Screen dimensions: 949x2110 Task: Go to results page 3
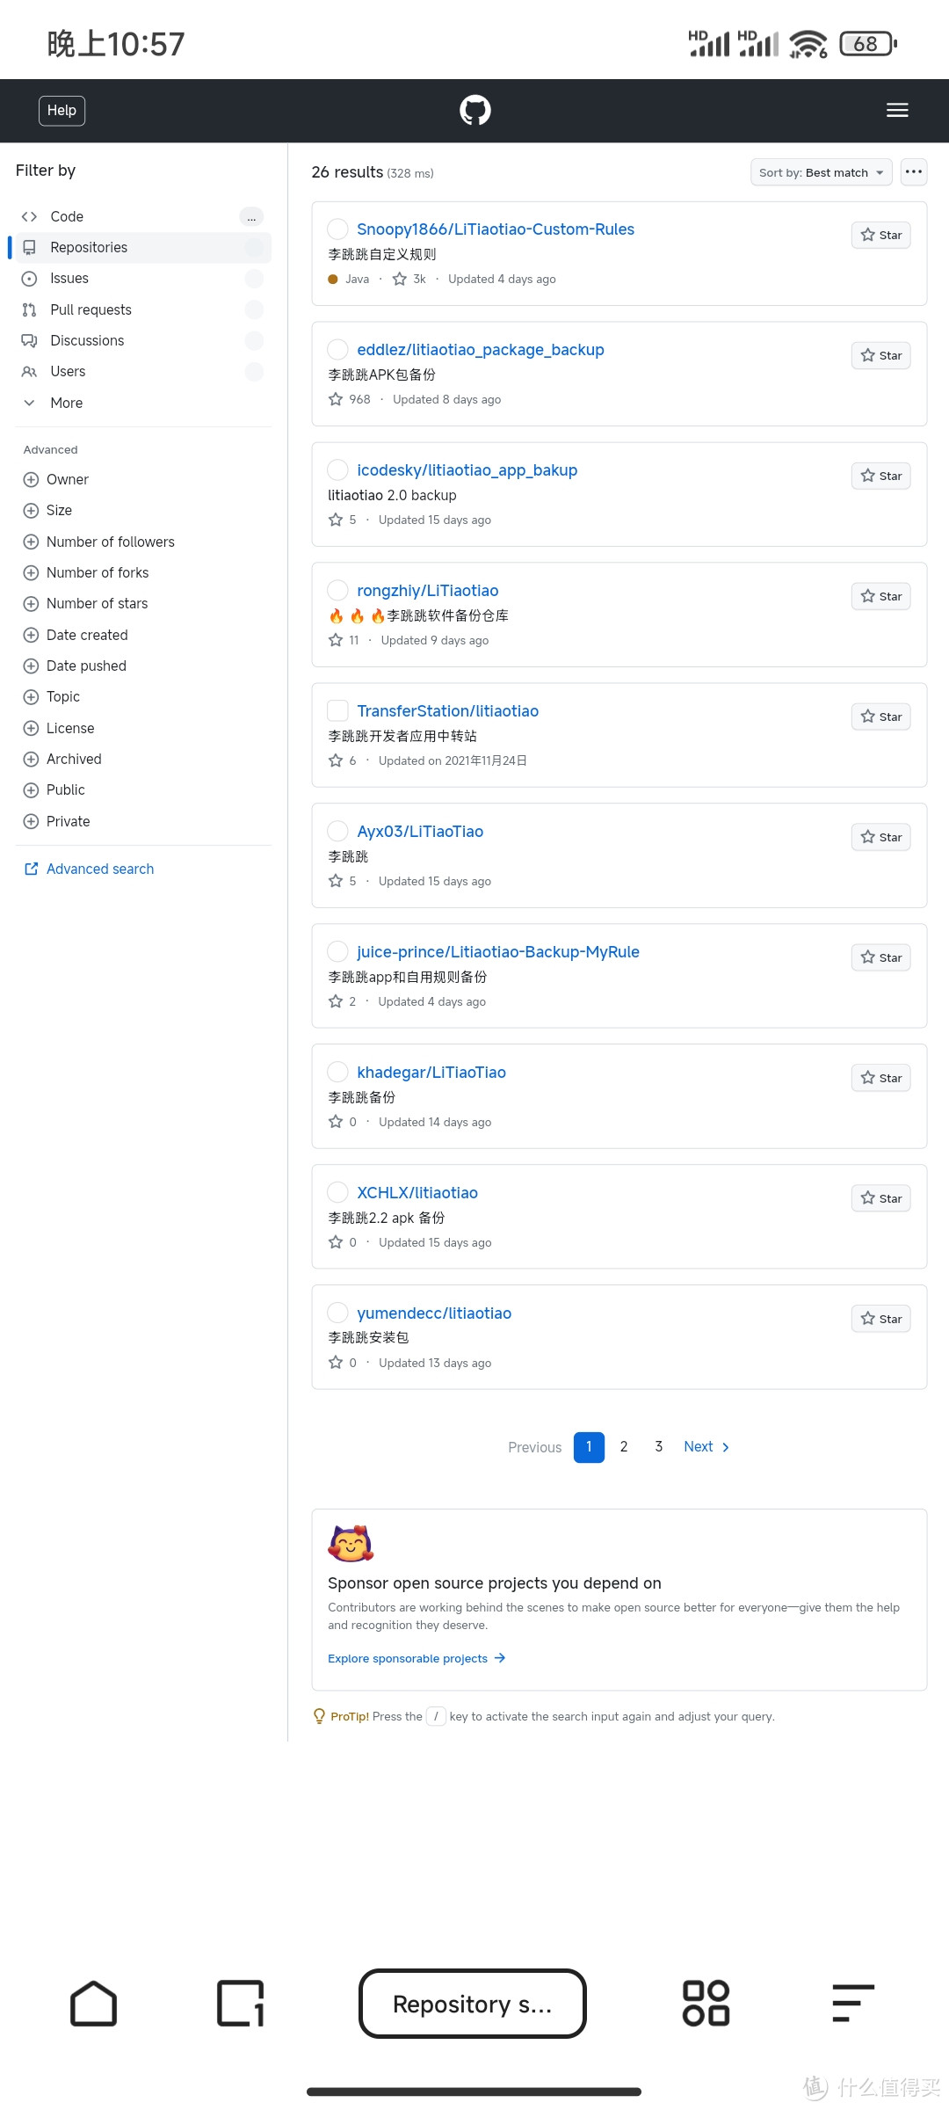[658, 1447]
